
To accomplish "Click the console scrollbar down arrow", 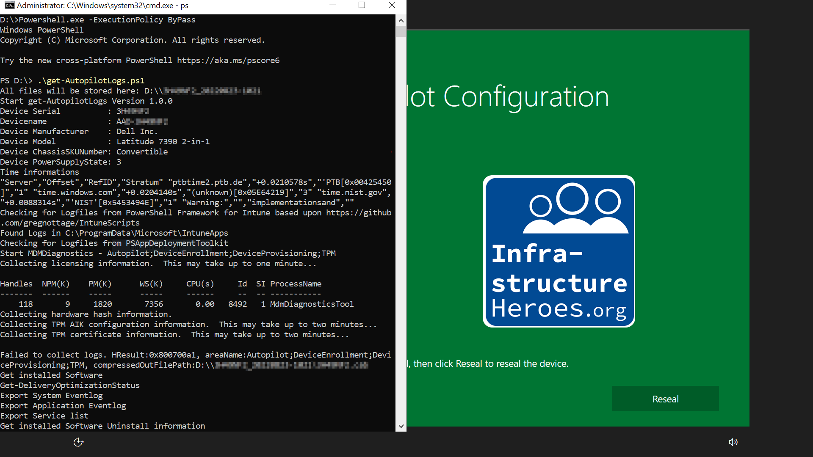I will click(x=401, y=426).
